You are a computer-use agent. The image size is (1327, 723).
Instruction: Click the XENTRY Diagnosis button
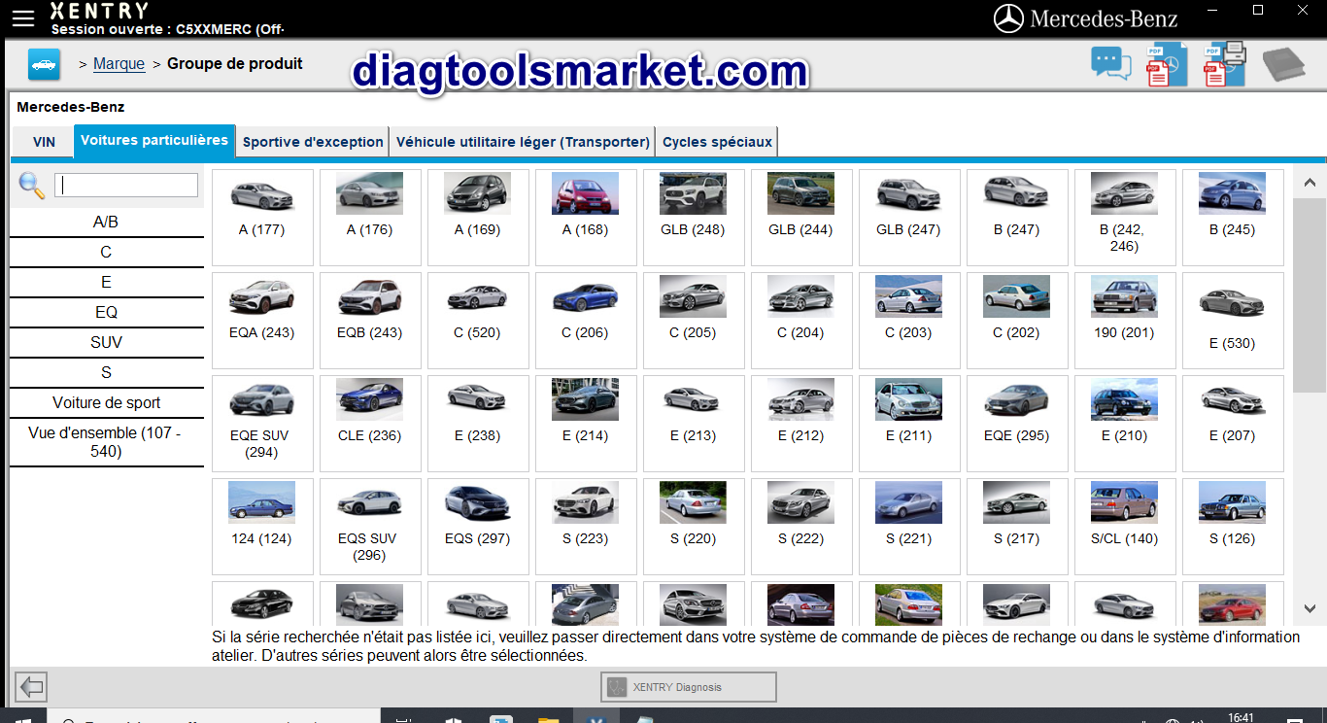click(x=688, y=687)
